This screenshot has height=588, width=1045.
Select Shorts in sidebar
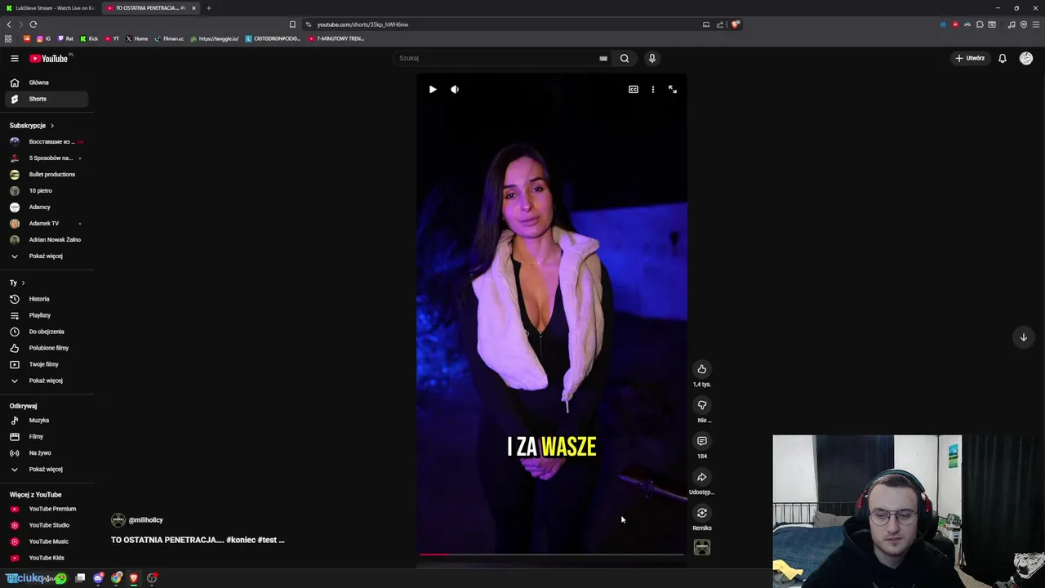pyautogui.click(x=47, y=99)
